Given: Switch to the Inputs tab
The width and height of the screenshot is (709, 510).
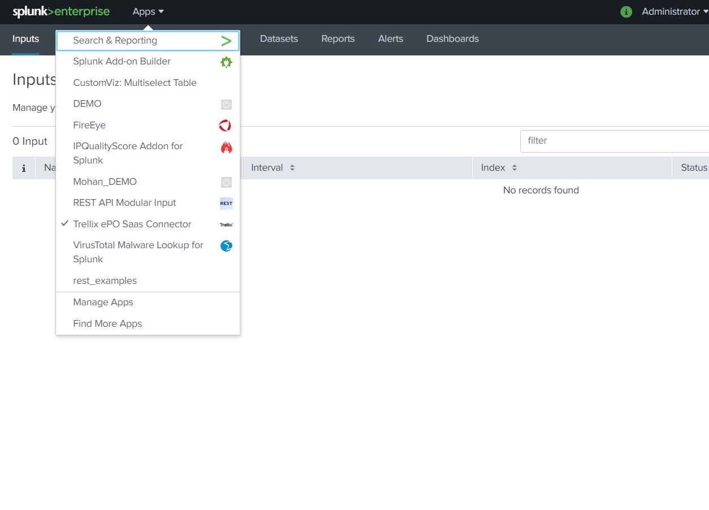Looking at the screenshot, I should (25, 39).
